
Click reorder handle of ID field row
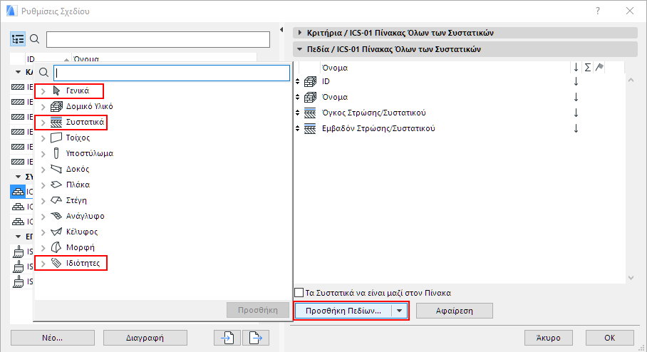pos(298,82)
